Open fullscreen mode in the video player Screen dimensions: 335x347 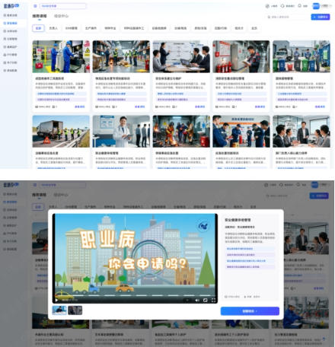[213, 301]
